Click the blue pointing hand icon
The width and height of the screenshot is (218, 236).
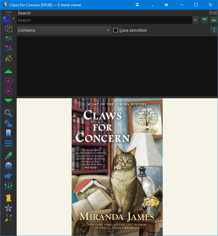(8, 176)
